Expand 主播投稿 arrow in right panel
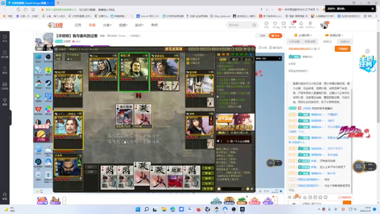 311,35
